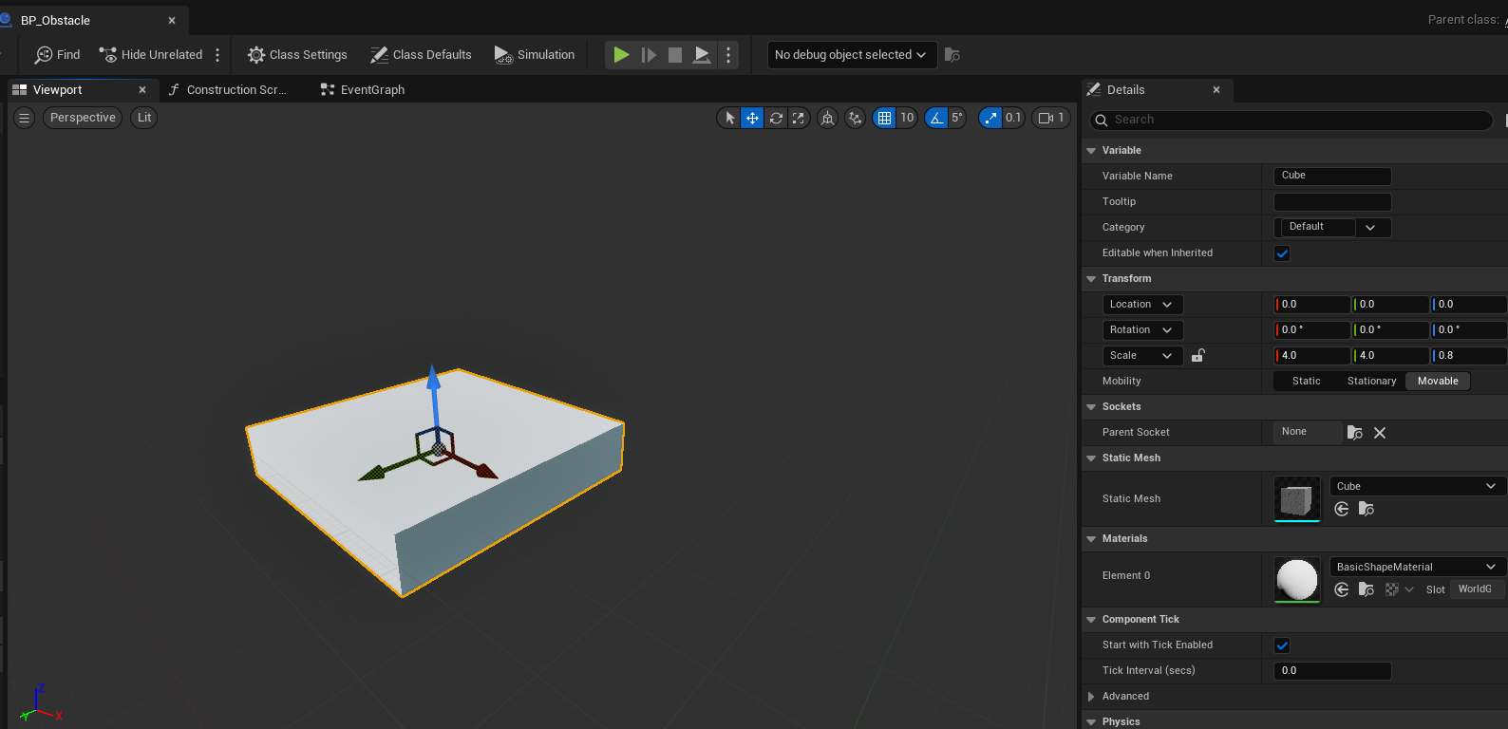Set Mobility to Stationary
Screen dimensions: 1508x729
click(x=1371, y=382)
